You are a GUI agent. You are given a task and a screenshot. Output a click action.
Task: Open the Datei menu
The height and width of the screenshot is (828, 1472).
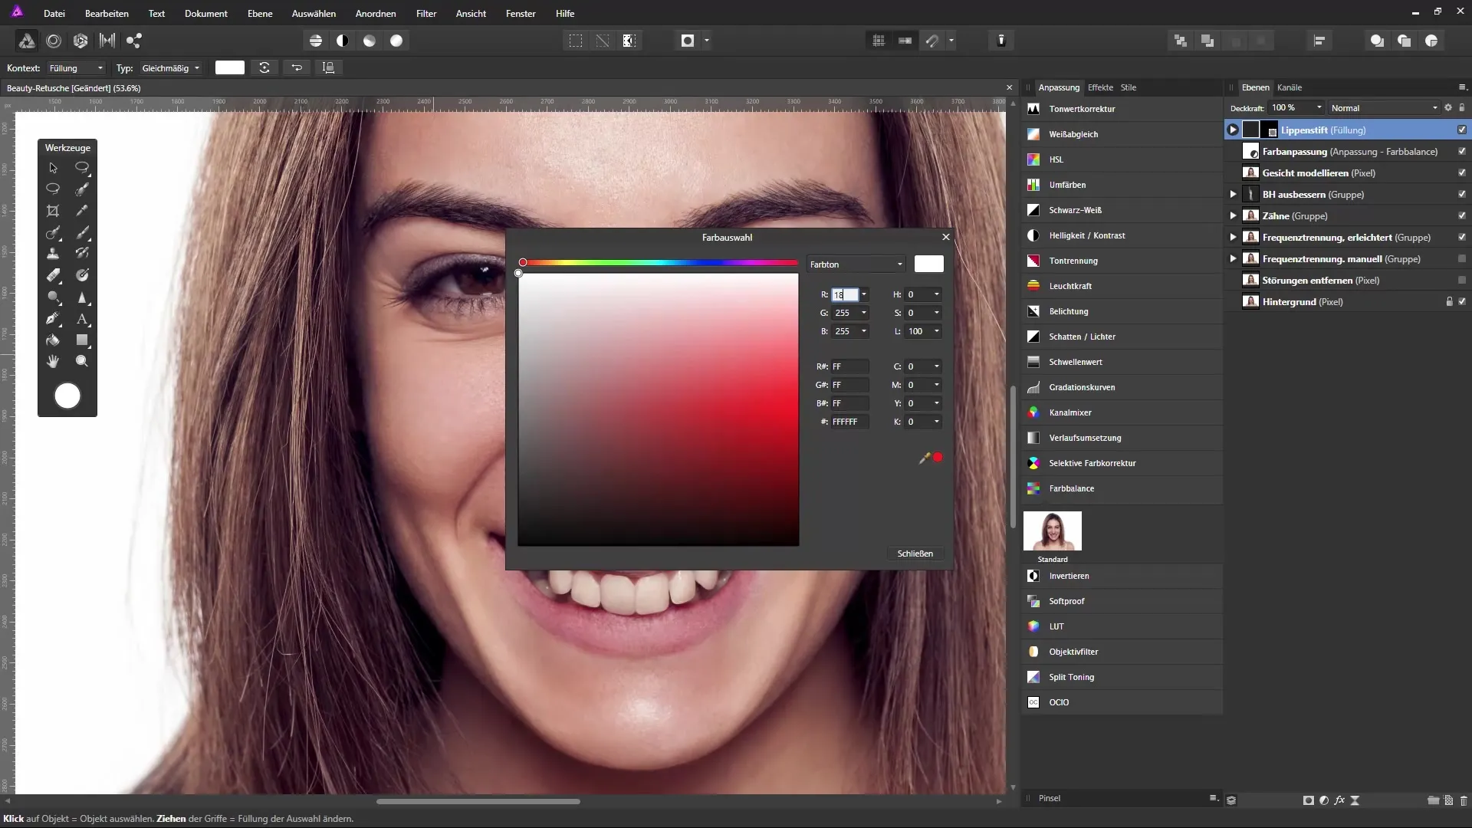pos(54,13)
